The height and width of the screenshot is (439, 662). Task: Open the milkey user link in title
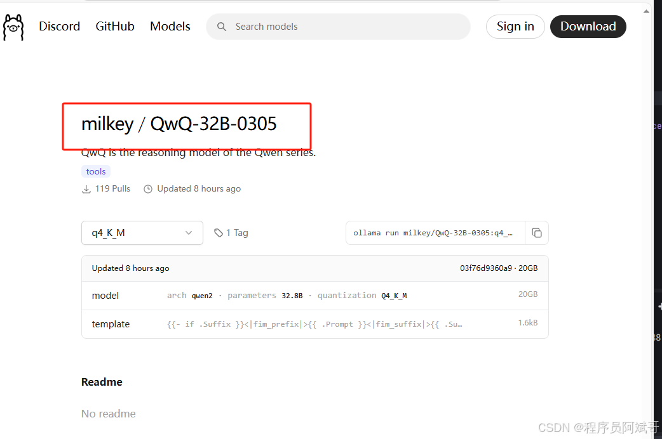click(x=107, y=124)
